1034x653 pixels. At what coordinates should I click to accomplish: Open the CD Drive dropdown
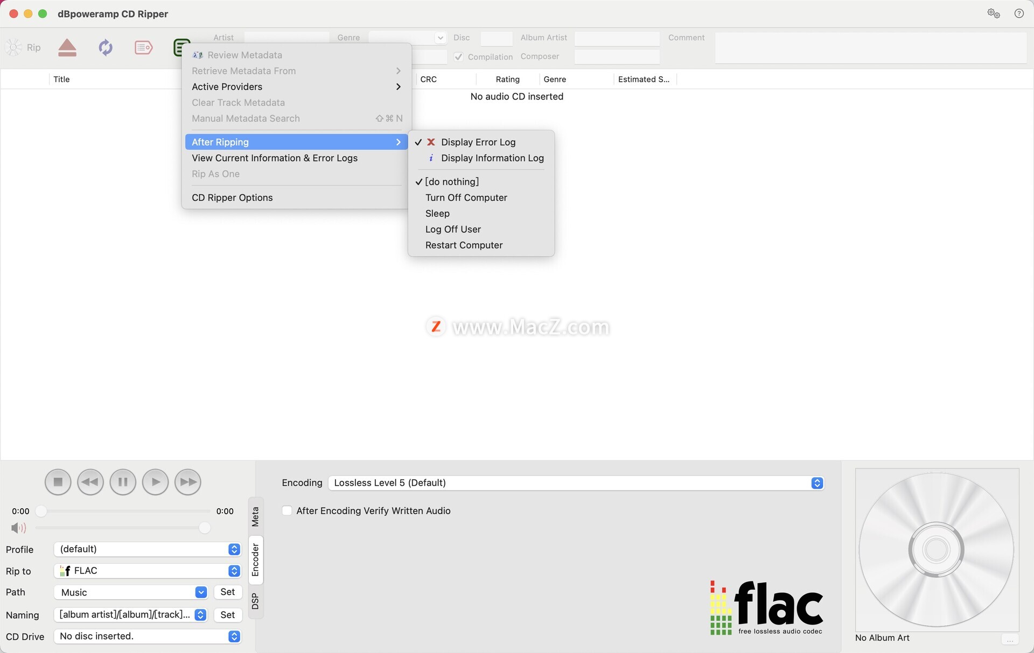pos(147,636)
